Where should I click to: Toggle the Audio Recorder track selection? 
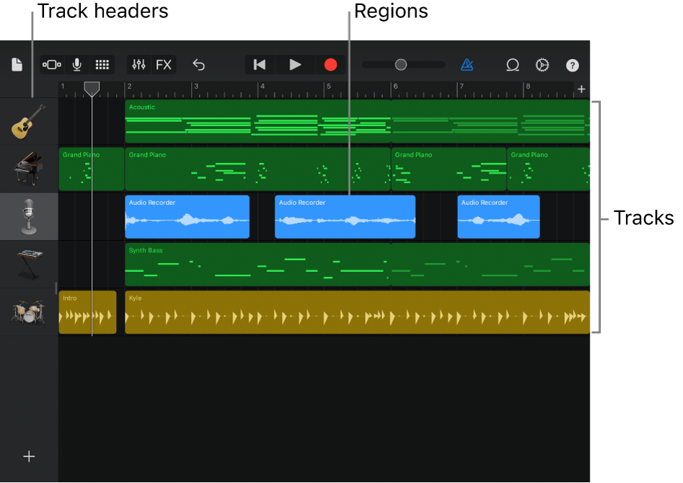pos(29,216)
